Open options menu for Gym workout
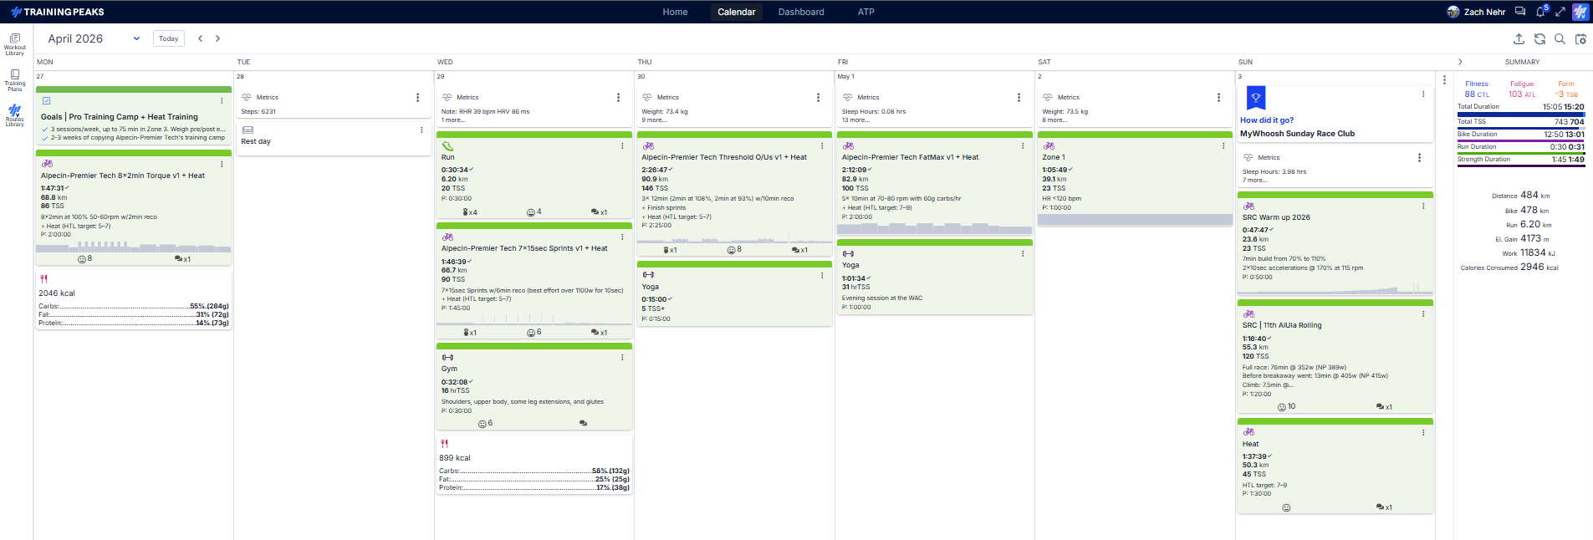The height and width of the screenshot is (540, 1593). [x=622, y=357]
